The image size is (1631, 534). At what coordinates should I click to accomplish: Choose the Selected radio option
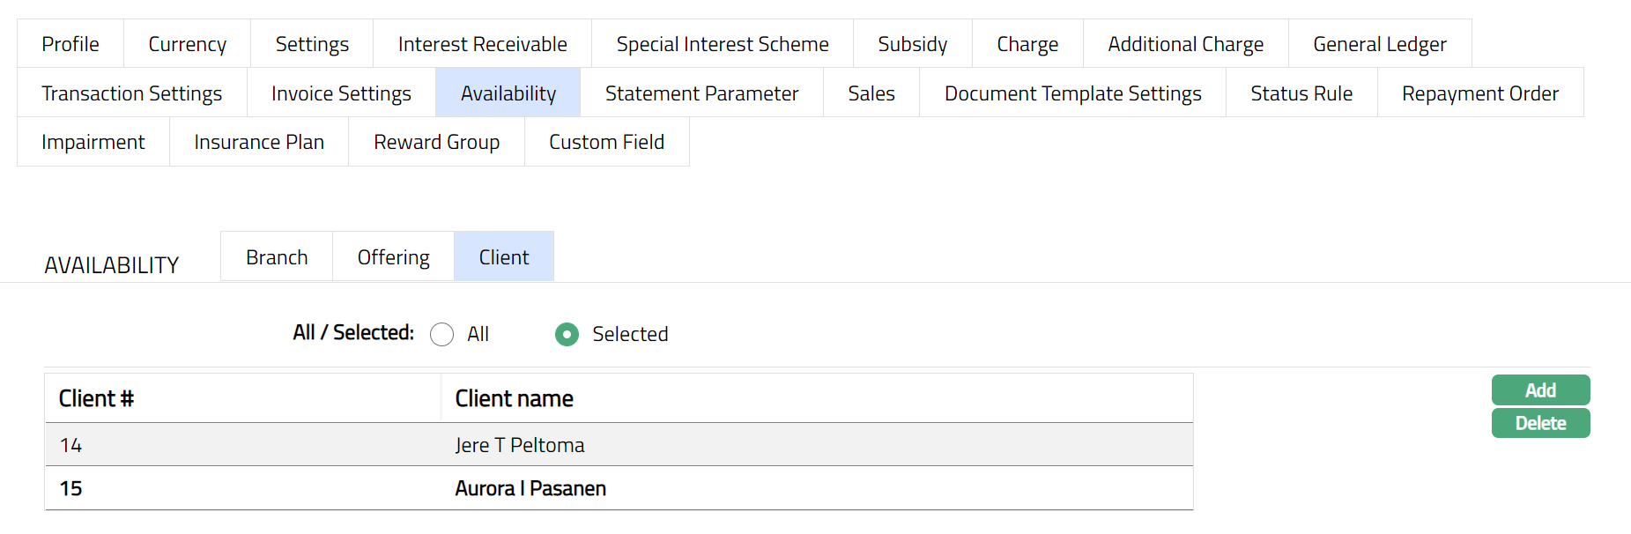pos(567,335)
